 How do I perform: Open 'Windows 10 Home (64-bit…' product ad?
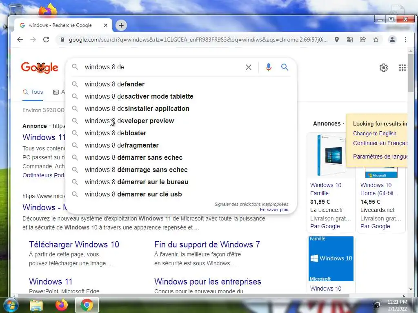pos(380,189)
